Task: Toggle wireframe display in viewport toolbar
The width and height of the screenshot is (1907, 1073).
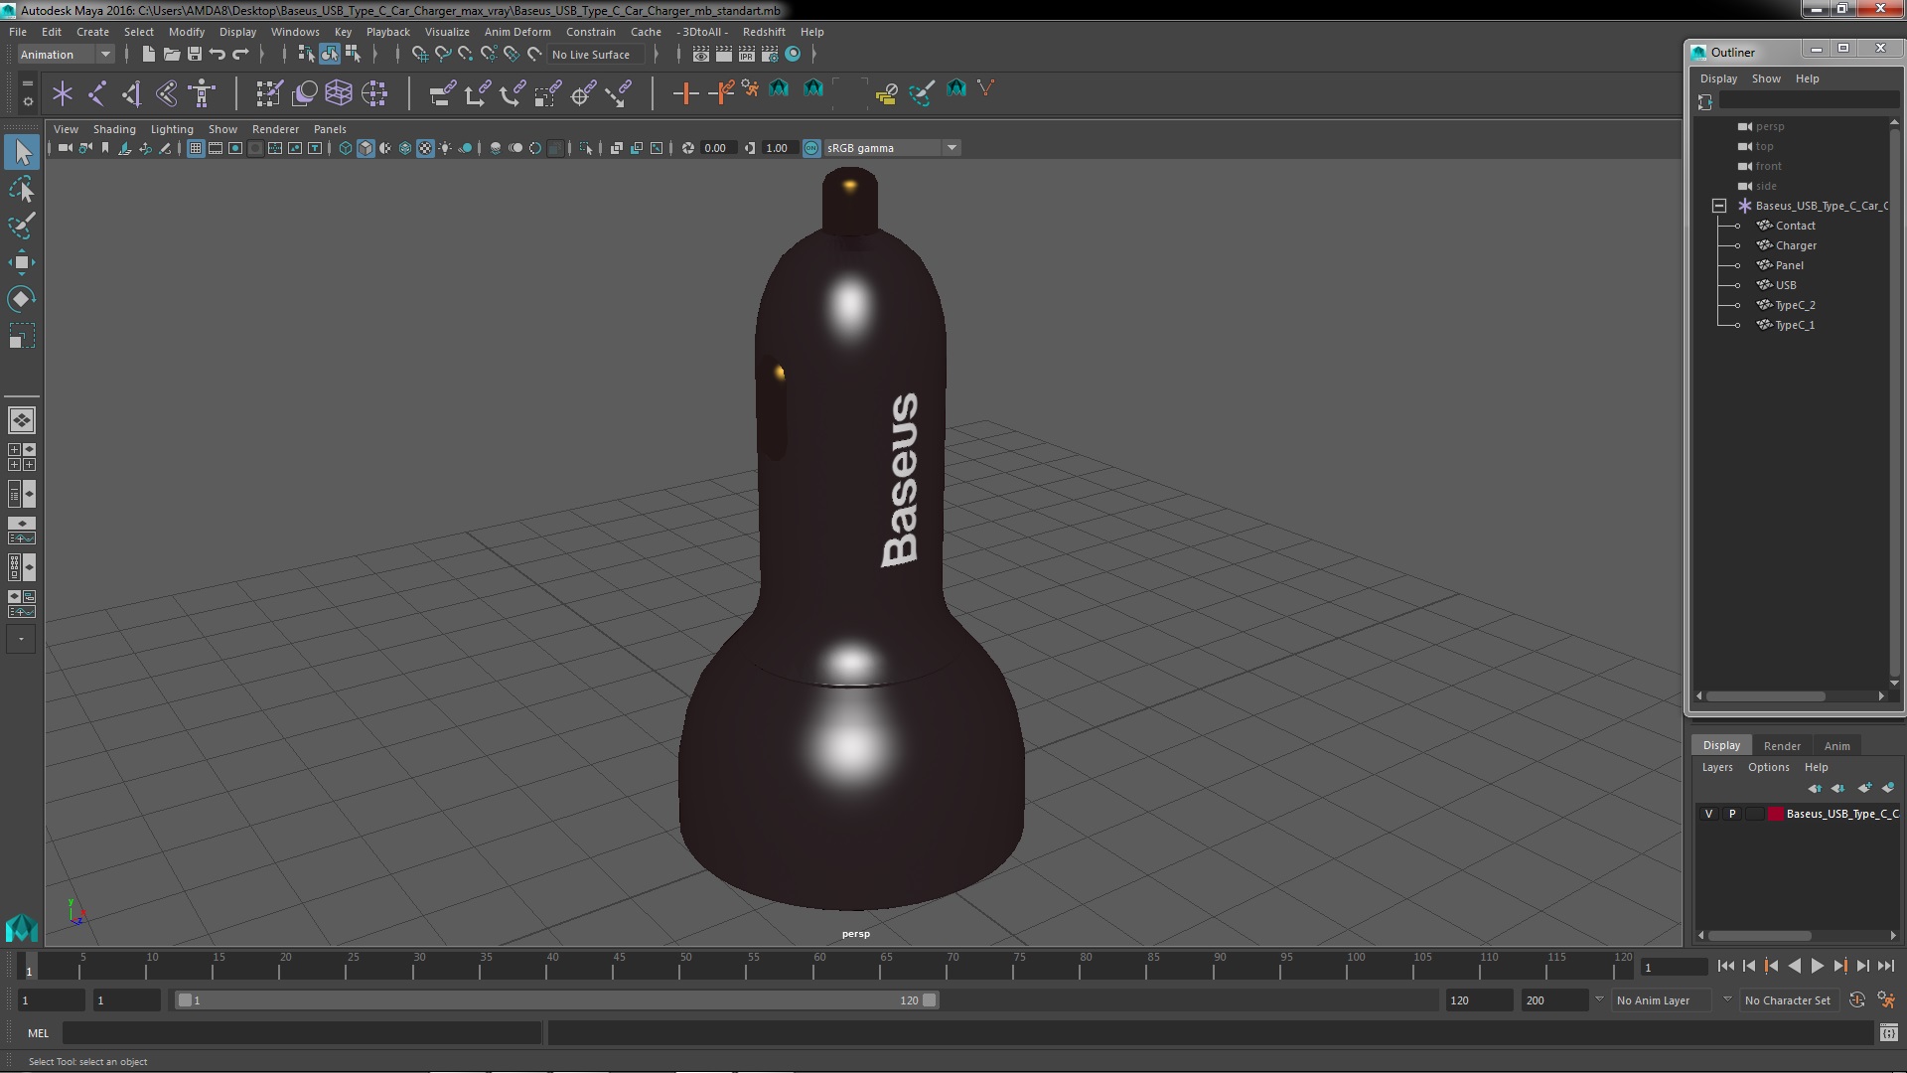Action: tap(346, 148)
